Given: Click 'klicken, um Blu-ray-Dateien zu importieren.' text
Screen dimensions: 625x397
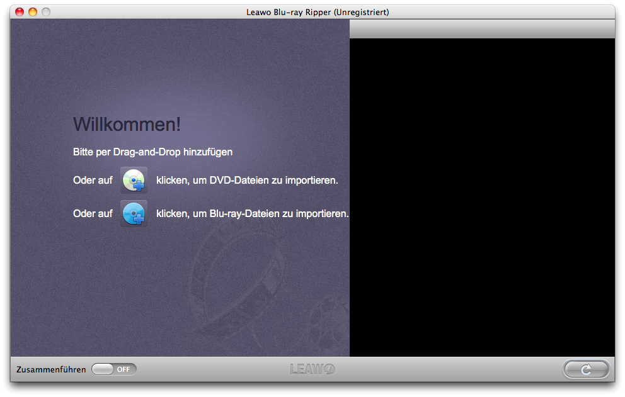Looking at the screenshot, I should tap(252, 214).
